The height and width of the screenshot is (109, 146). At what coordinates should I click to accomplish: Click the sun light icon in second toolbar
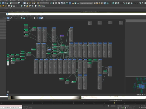tap(3, 6)
